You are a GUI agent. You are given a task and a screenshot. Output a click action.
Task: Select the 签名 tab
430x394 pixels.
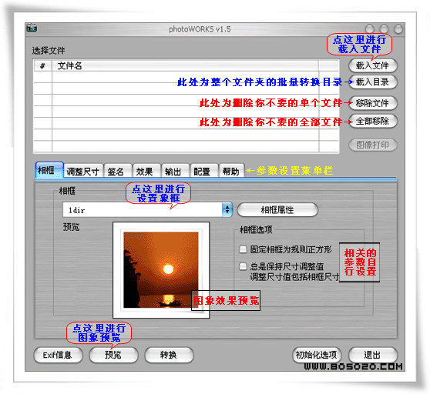(118, 172)
